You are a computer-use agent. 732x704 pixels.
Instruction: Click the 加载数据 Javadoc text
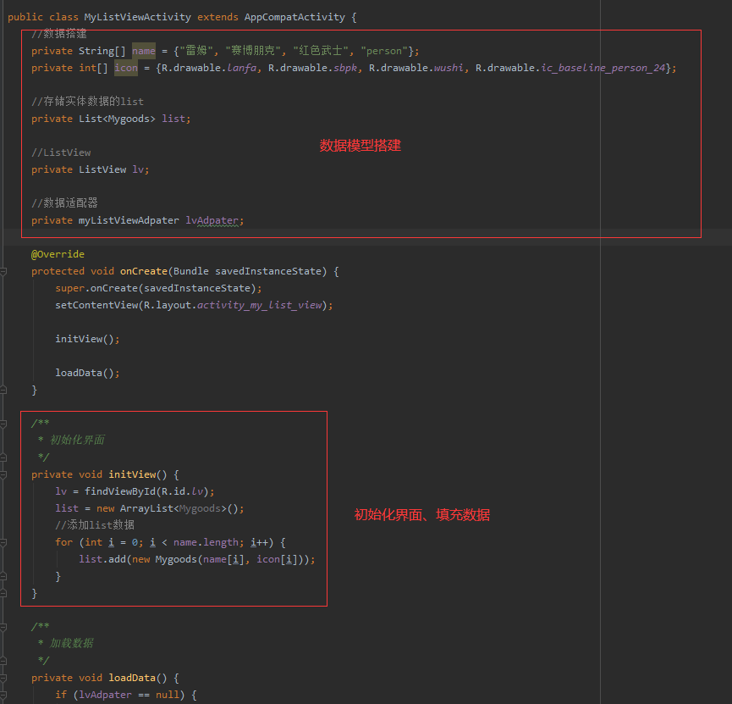(71, 644)
